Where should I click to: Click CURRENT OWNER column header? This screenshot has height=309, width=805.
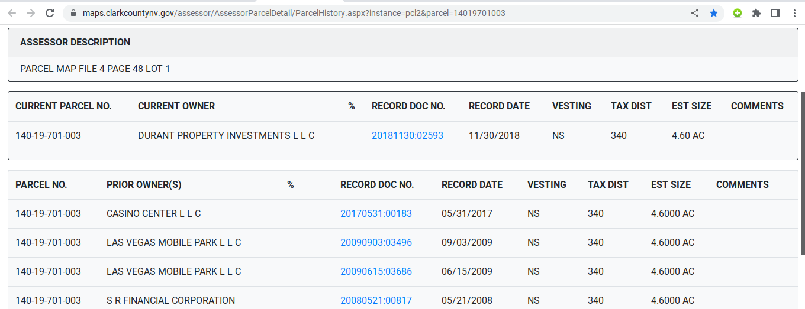click(x=176, y=106)
